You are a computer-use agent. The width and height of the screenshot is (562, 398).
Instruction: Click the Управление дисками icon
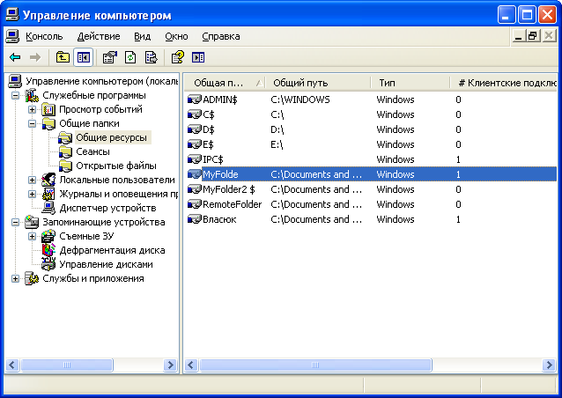(48, 264)
